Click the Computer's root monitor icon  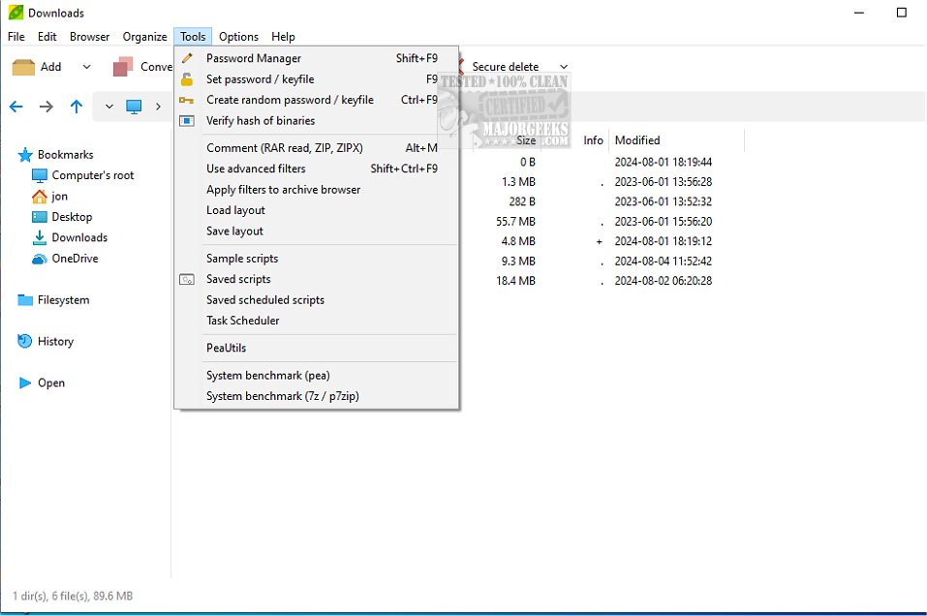(x=40, y=175)
